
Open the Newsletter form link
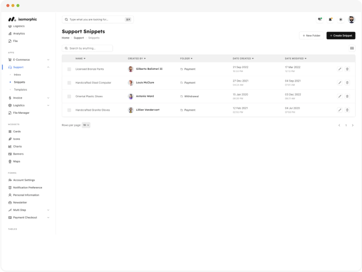(x=18, y=202)
